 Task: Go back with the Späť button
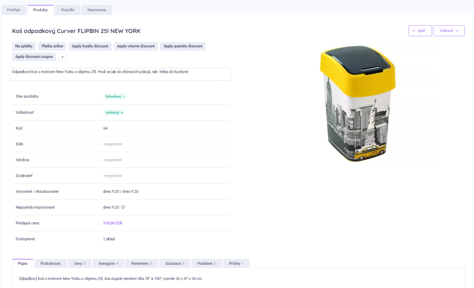[x=420, y=31]
